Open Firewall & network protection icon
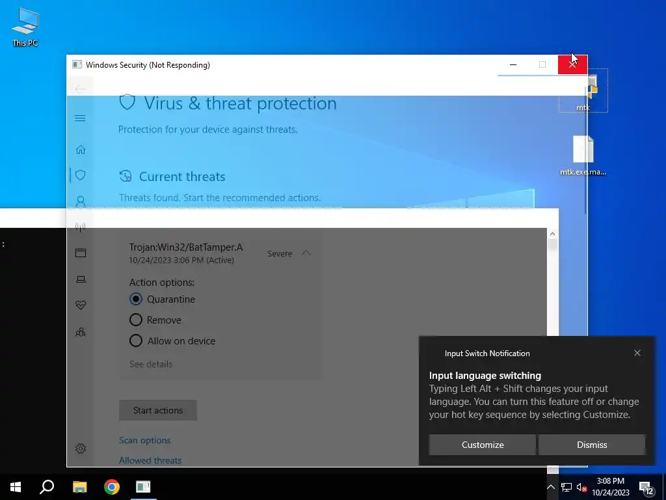This screenshot has height=500, width=666. click(x=80, y=227)
